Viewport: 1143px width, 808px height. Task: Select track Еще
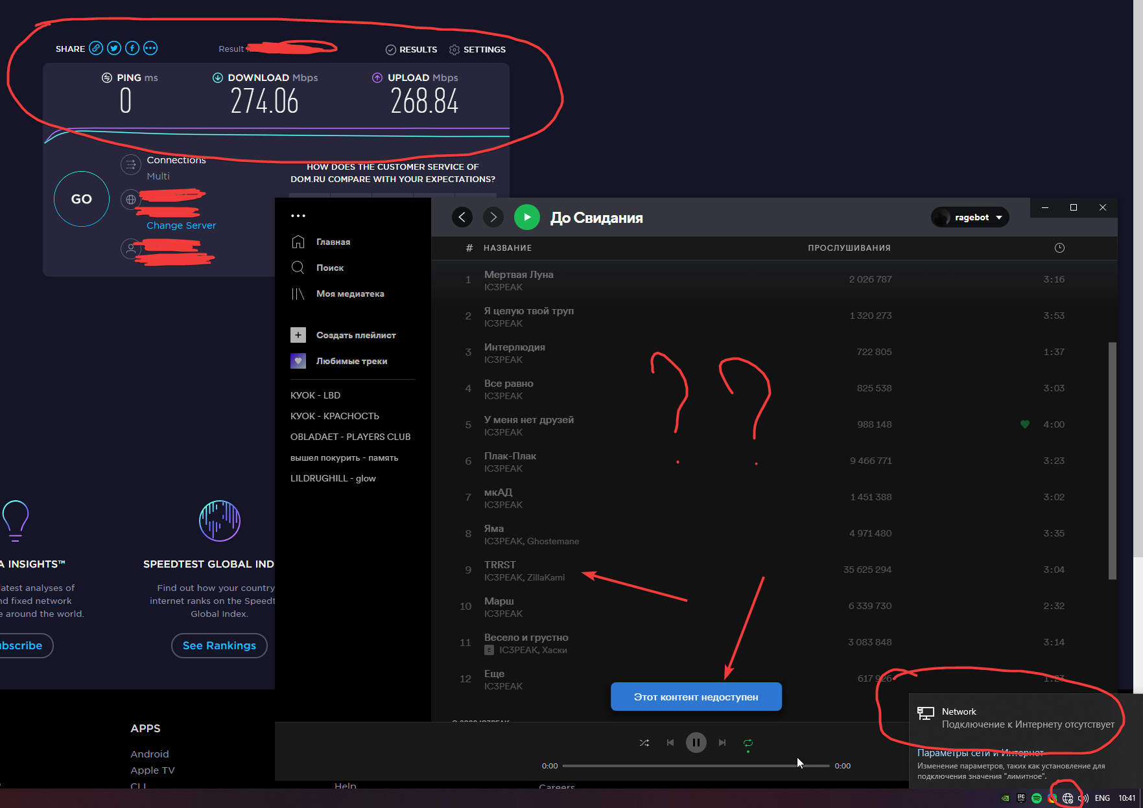tap(774, 679)
